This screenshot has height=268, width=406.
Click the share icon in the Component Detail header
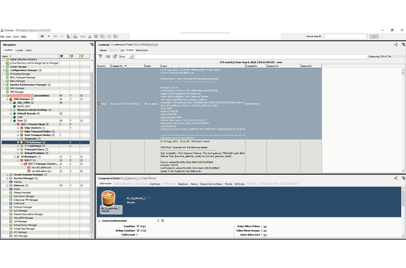tap(396, 179)
